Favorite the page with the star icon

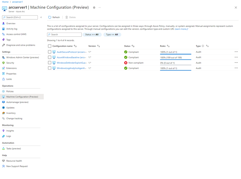click(94, 7)
